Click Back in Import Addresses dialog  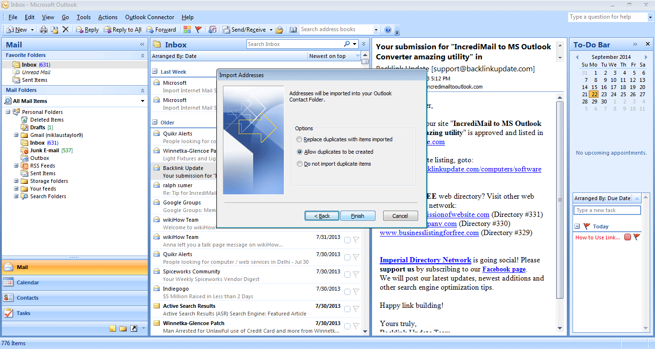(x=322, y=216)
